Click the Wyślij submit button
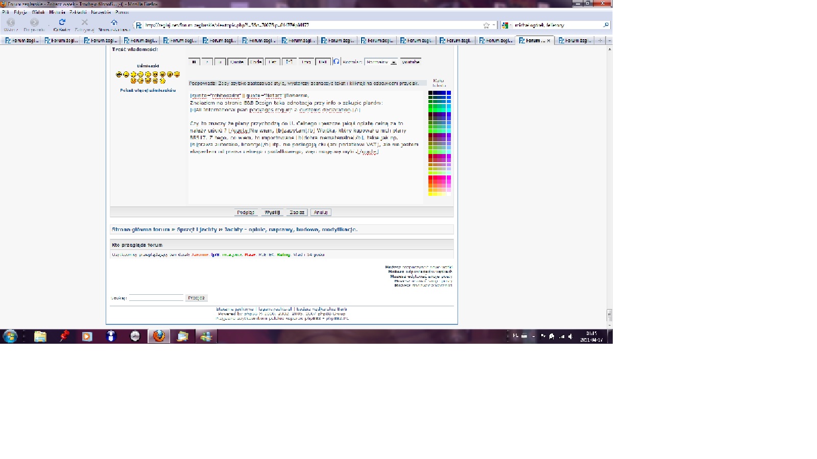Viewport: 817px width, 459px height. pyautogui.click(x=272, y=213)
